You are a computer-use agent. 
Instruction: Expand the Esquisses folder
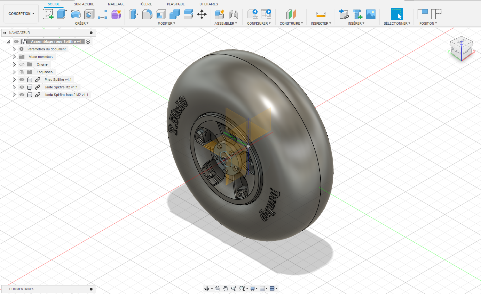[x=14, y=72]
